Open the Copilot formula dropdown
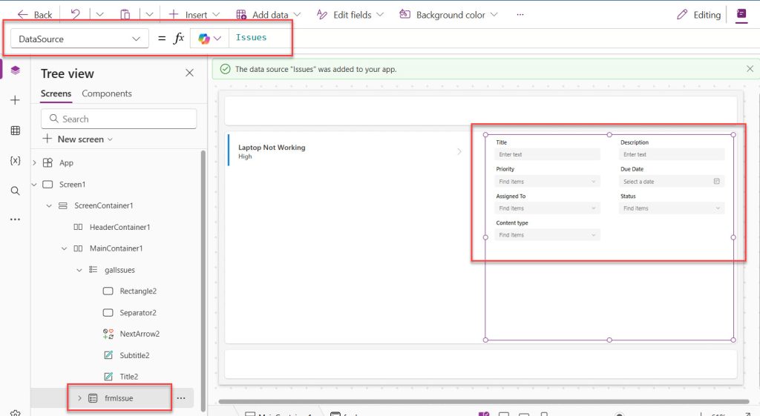This screenshot has height=416, width=760. coord(209,39)
